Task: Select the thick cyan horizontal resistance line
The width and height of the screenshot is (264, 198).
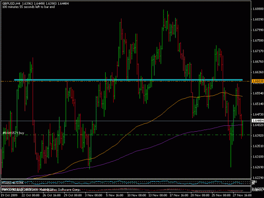Action: click(128, 80)
